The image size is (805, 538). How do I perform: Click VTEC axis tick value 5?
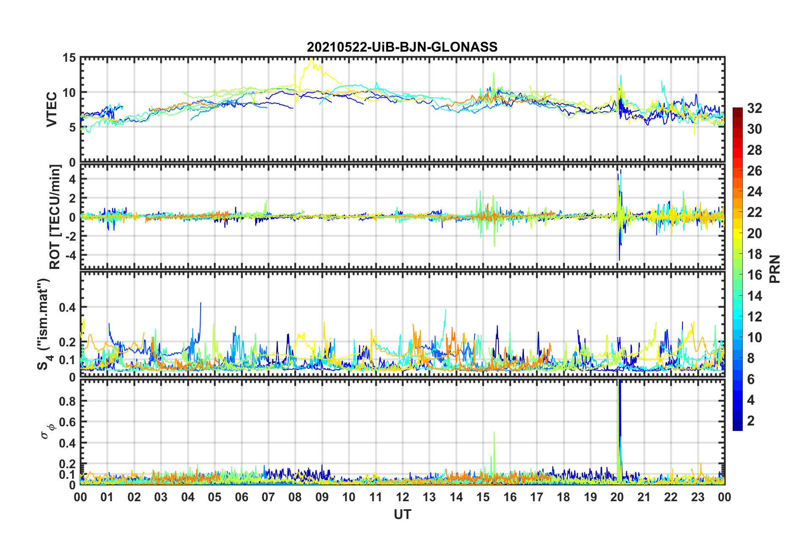[x=72, y=128]
